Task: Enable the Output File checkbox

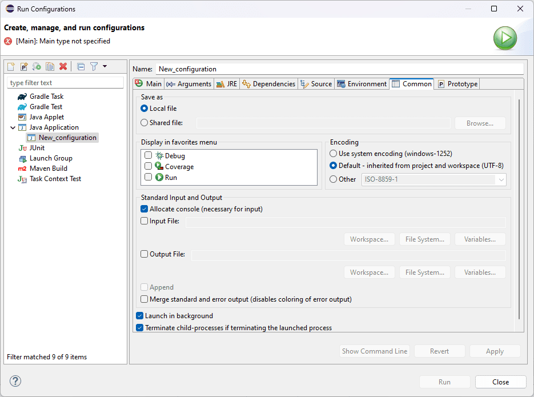Action: tap(144, 254)
